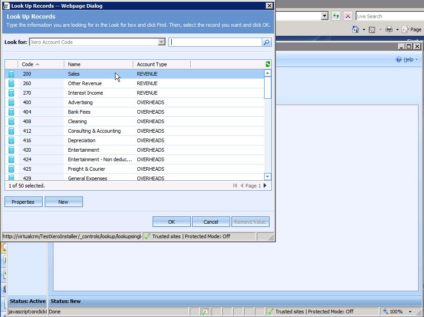Click the record icon for code 200
424x317 pixels.
[x=11, y=74]
